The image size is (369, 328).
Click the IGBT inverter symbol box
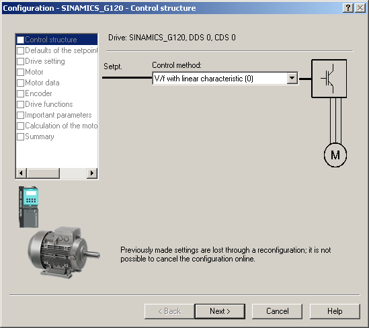329,79
